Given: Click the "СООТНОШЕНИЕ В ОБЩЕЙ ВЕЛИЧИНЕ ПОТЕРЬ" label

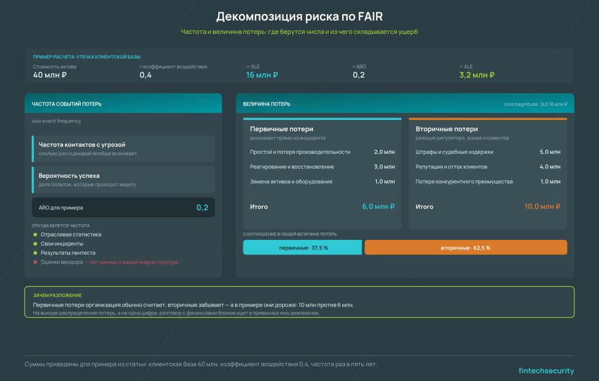Looking at the screenshot, I should pos(290,234).
